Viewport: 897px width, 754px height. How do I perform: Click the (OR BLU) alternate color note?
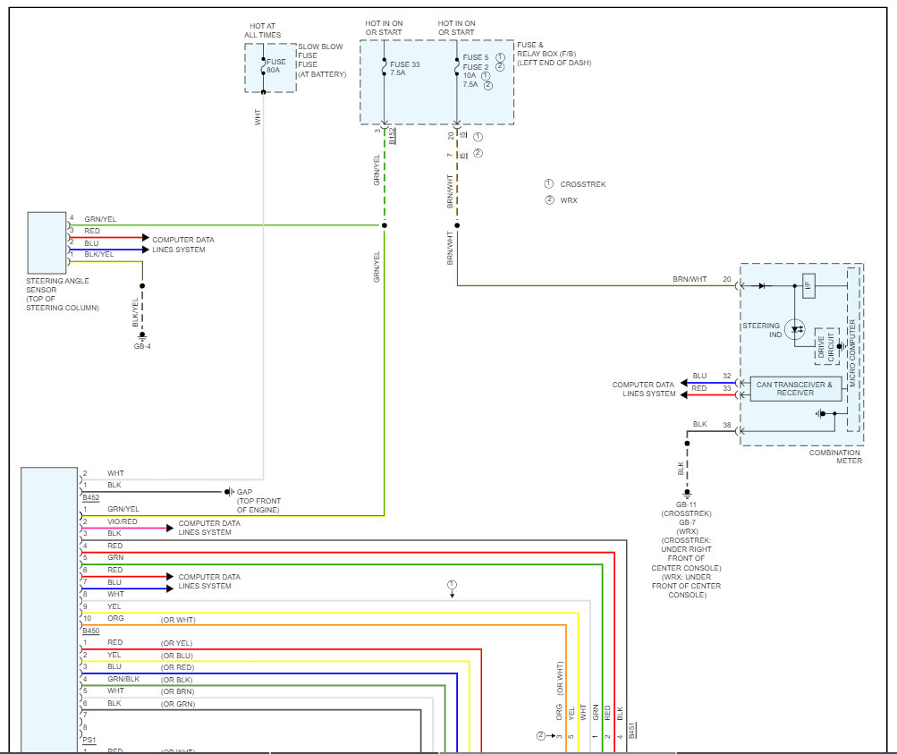(x=177, y=656)
